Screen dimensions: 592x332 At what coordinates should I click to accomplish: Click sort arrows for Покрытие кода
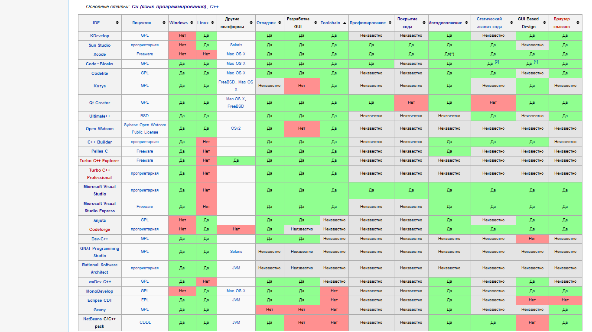(x=424, y=23)
